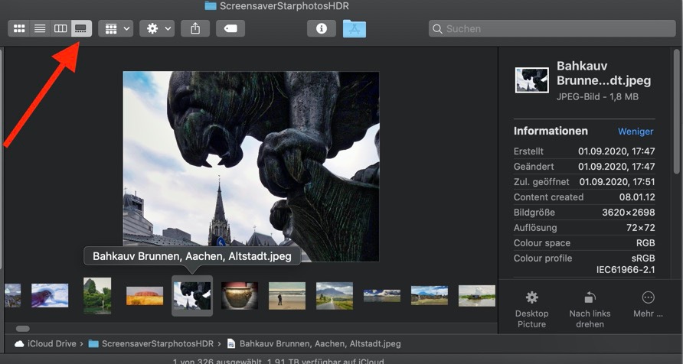The height and width of the screenshot is (364, 683).
Task: Open the gear action menu
Action: [x=157, y=28]
